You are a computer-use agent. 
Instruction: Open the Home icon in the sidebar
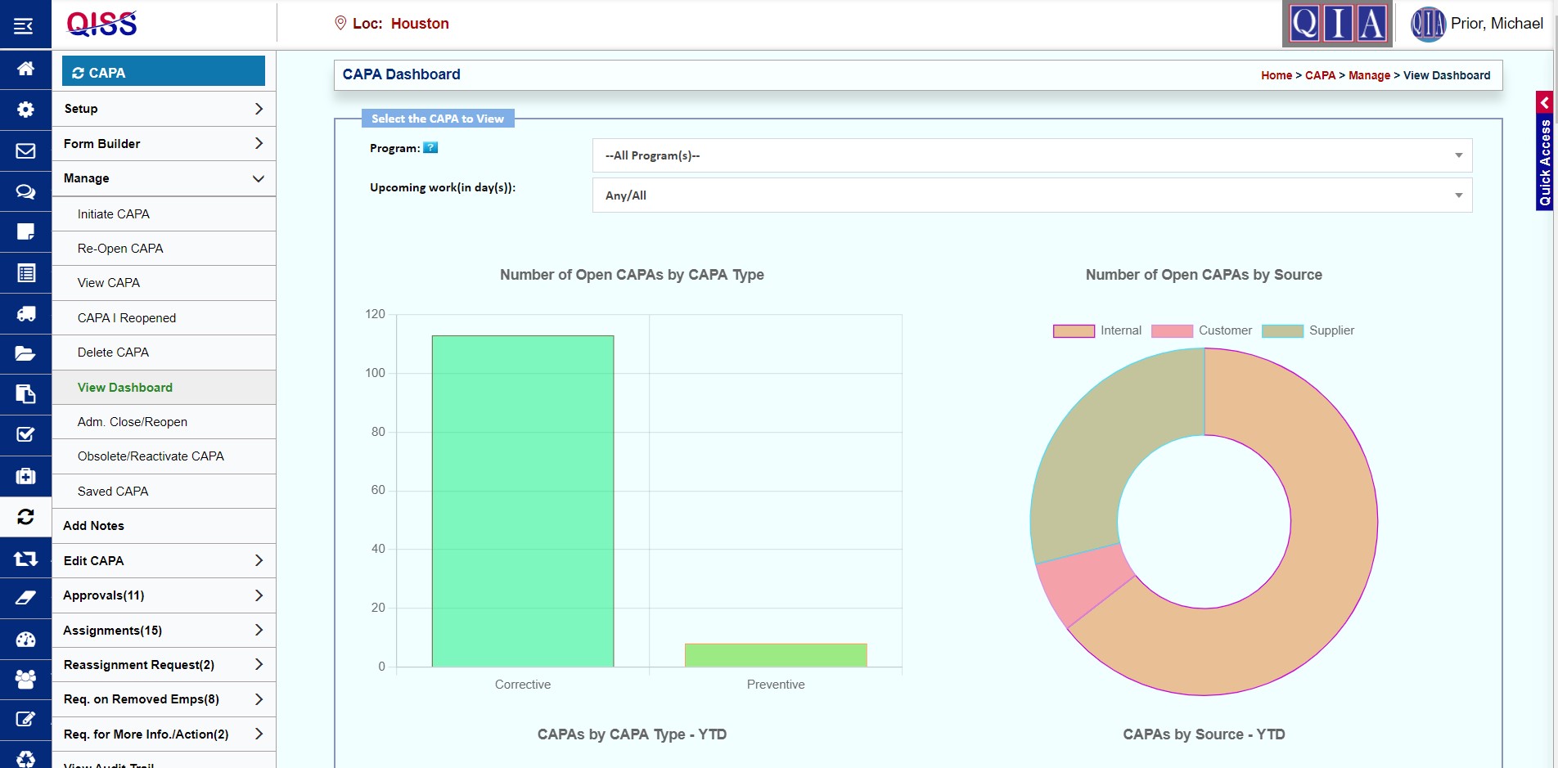pyautogui.click(x=25, y=70)
